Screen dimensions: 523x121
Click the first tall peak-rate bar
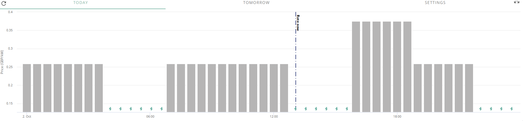click(x=356, y=67)
